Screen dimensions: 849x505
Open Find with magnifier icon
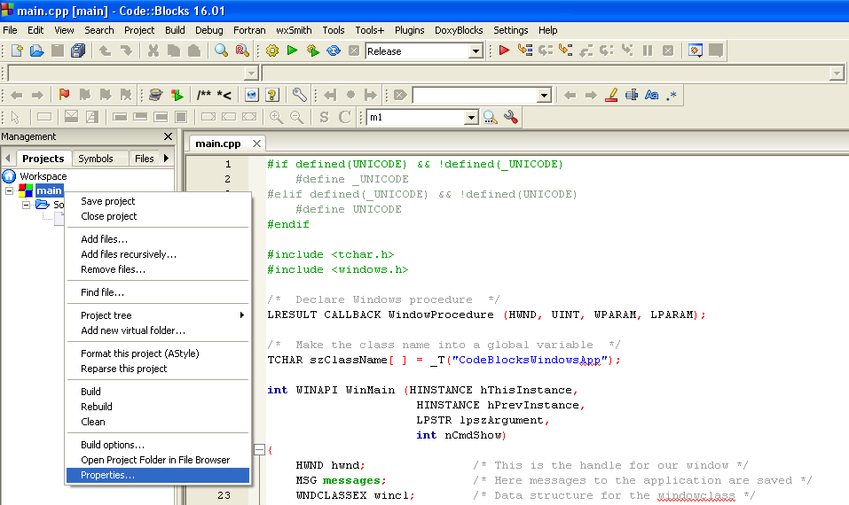click(222, 50)
